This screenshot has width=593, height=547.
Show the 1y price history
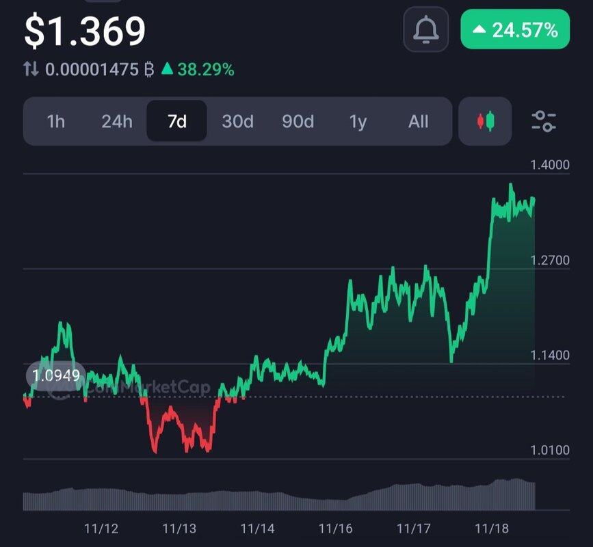click(358, 122)
